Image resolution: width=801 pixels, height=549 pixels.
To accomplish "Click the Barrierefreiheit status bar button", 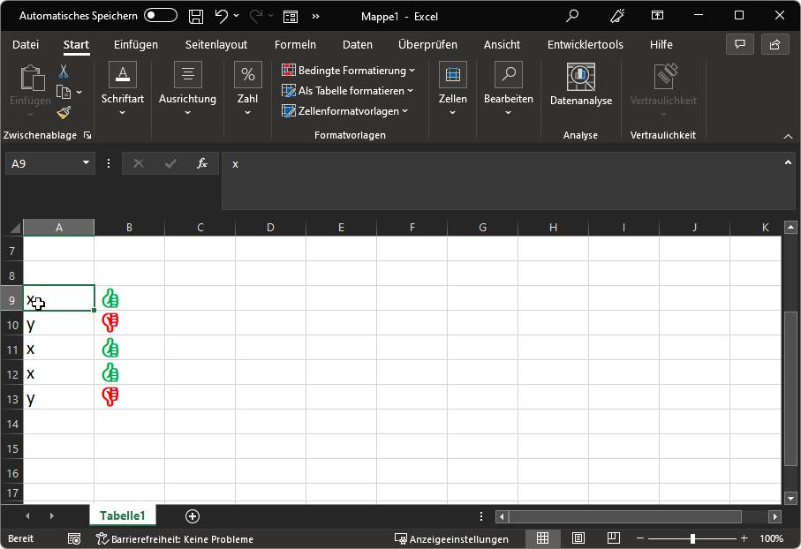I will (x=159, y=538).
